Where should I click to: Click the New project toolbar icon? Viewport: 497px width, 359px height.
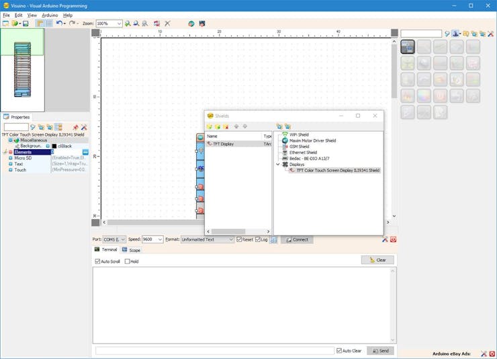coord(5,24)
